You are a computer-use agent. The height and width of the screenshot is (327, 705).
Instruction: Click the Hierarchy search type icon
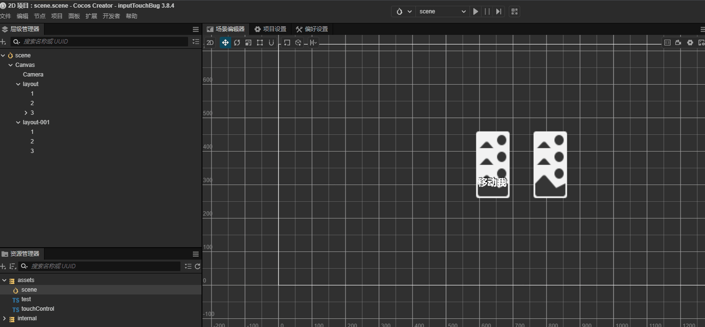tap(16, 42)
